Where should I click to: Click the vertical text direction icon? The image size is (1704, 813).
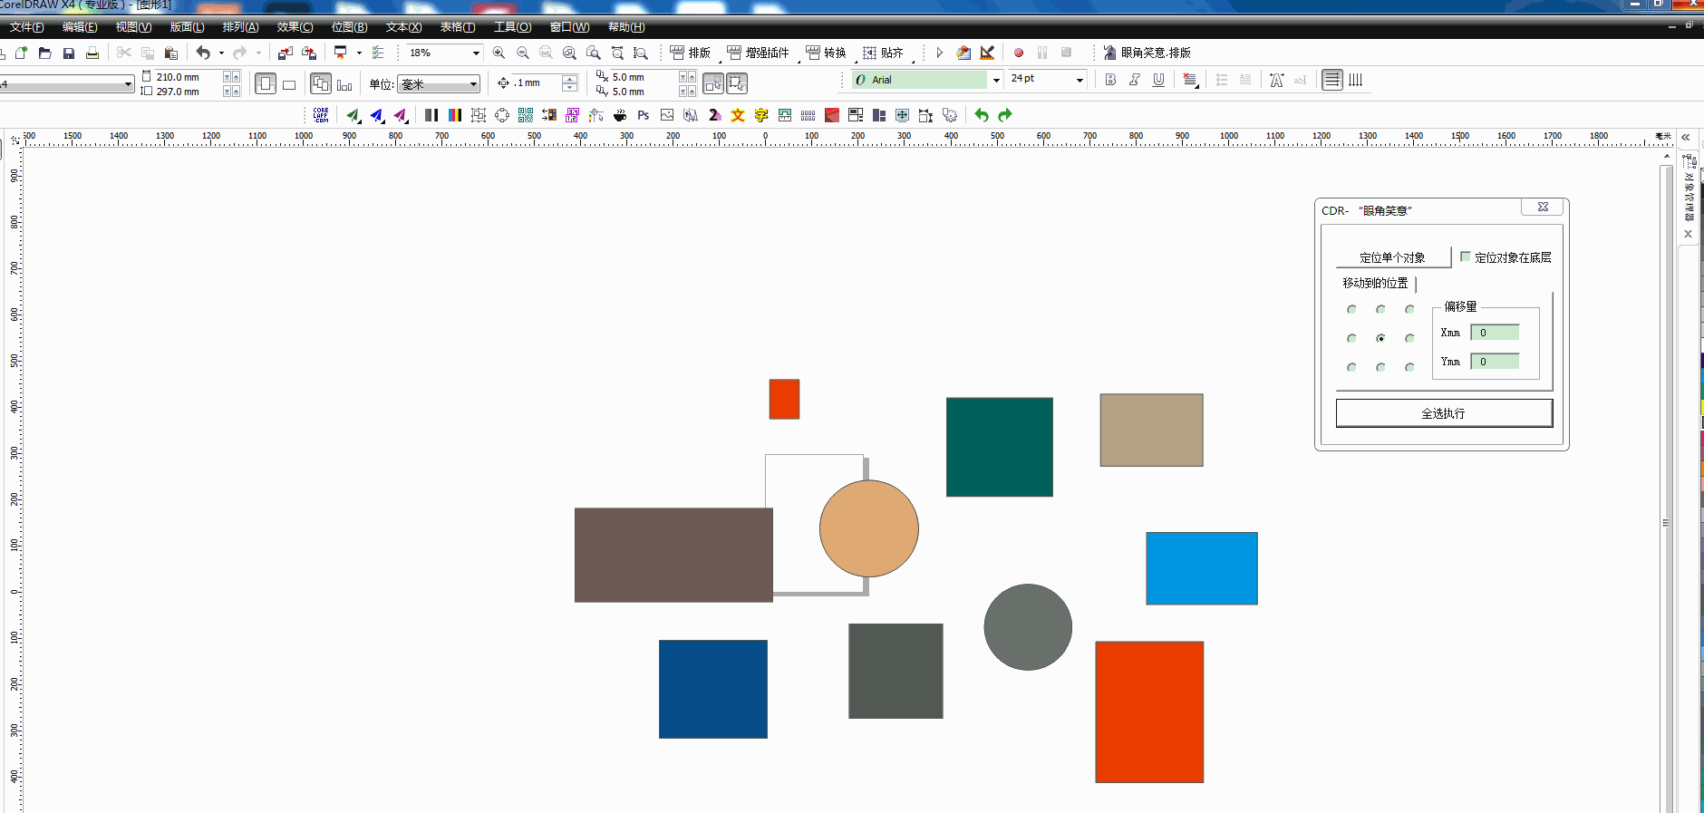tap(1356, 80)
